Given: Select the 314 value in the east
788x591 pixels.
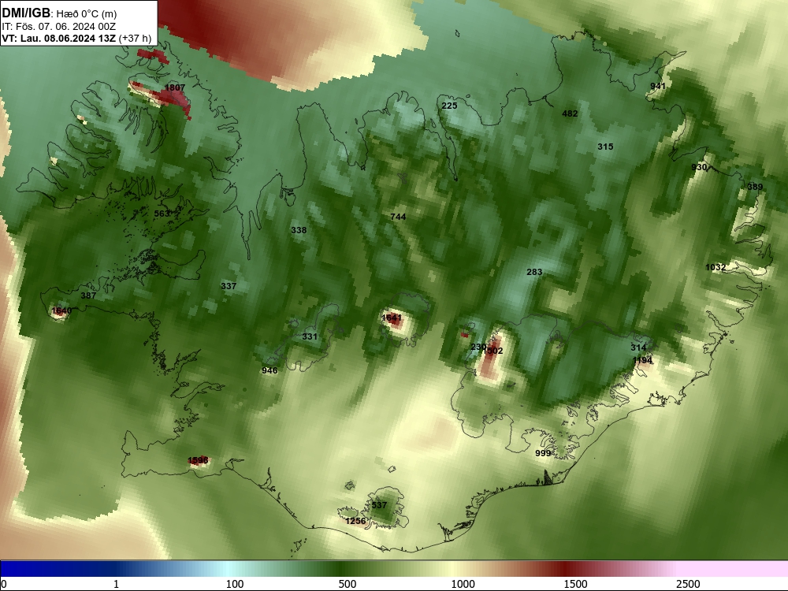Looking at the screenshot, I should (638, 348).
